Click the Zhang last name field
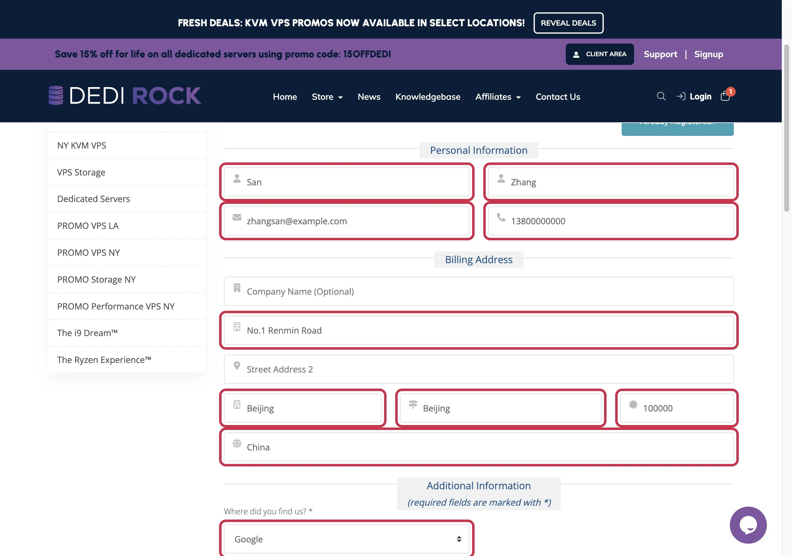 tap(611, 182)
